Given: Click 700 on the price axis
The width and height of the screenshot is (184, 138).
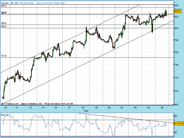Looking at the screenshot, I should pos(176,91).
